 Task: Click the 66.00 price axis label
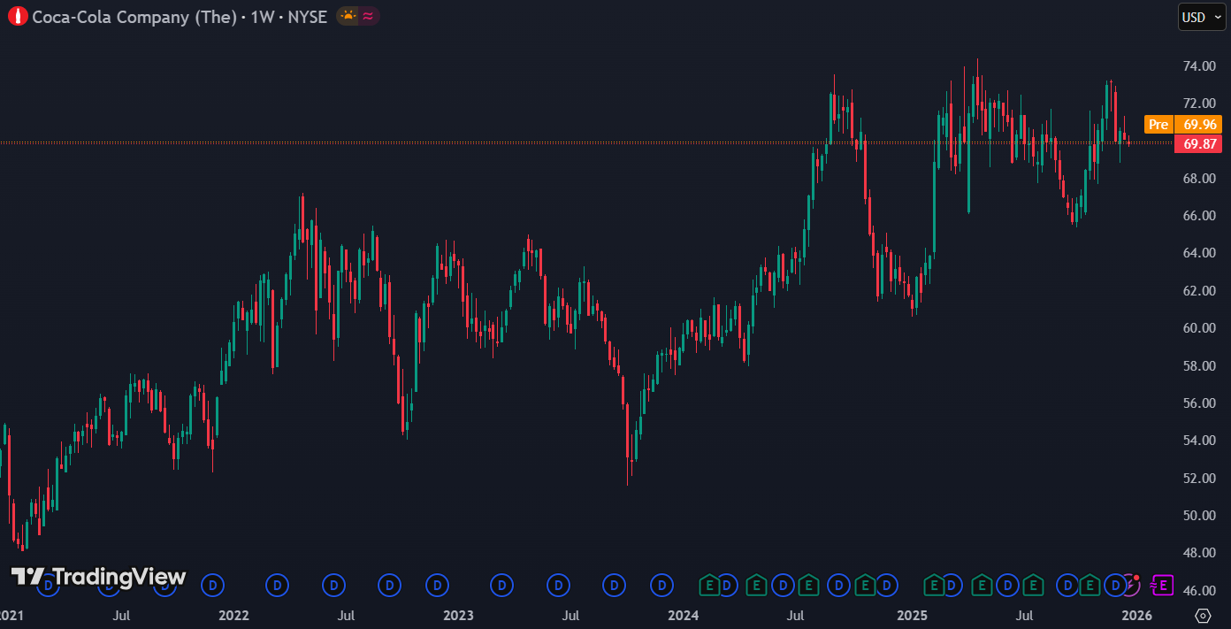[x=1198, y=216]
